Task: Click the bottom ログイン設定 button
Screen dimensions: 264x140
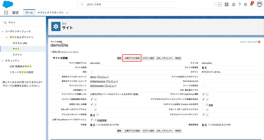Action: [x=148, y=131]
